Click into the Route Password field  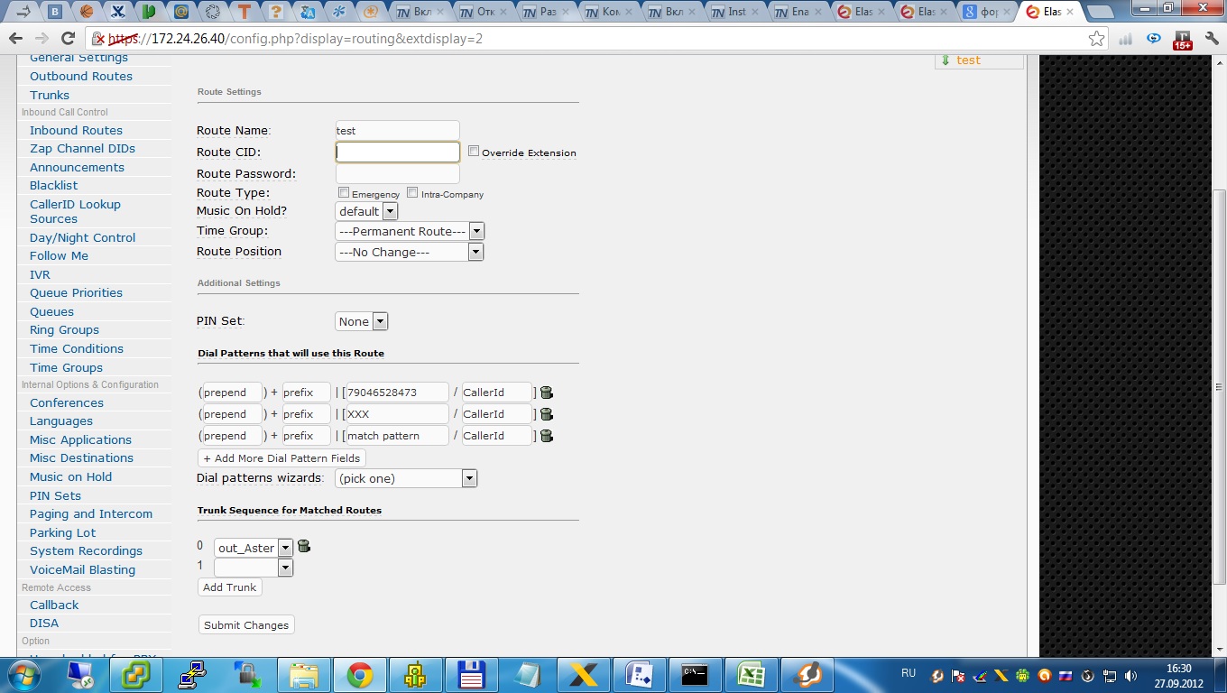[397, 173]
